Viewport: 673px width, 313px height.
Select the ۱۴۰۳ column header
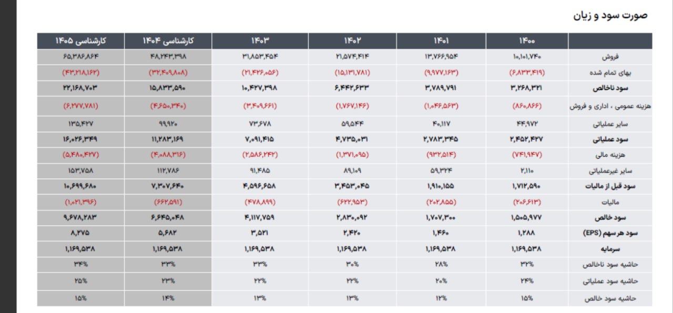(x=260, y=41)
